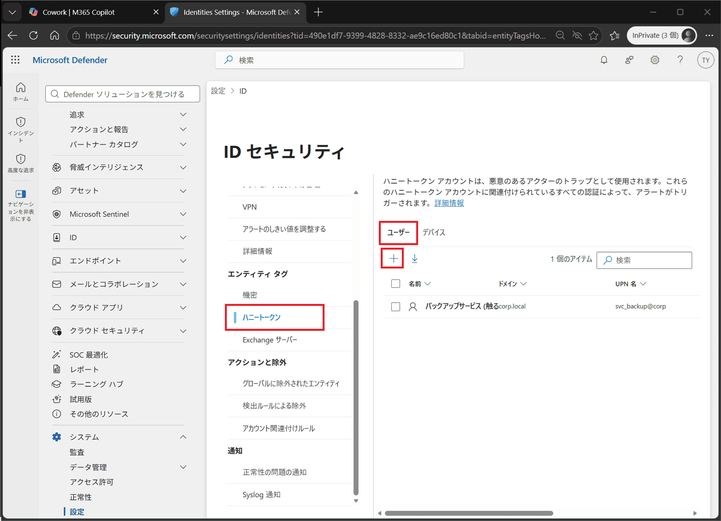Open the app launcher waffle icon
This screenshot has height=521, width=721.
15,60
